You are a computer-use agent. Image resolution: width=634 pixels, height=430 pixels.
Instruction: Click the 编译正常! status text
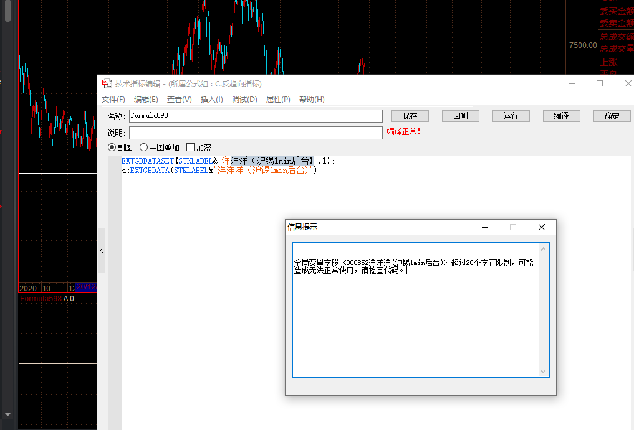[403, 132]
